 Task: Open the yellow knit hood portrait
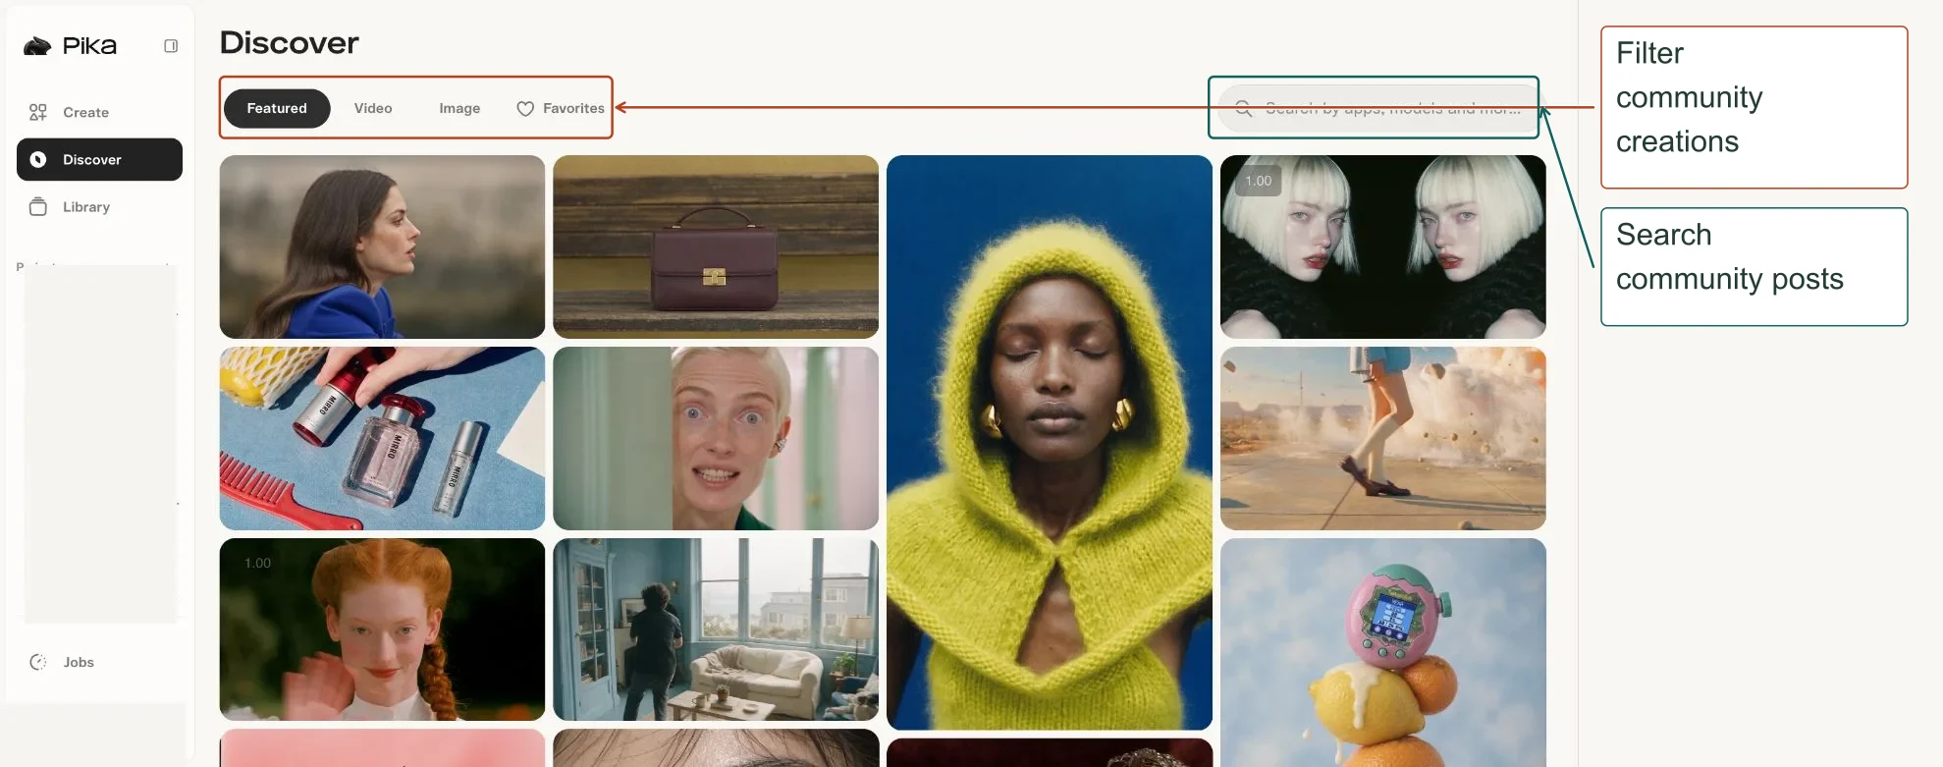click(x=1050, y=442)
